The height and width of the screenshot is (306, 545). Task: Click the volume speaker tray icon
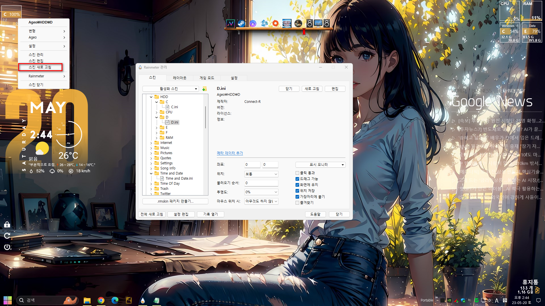tap(490, 300)
